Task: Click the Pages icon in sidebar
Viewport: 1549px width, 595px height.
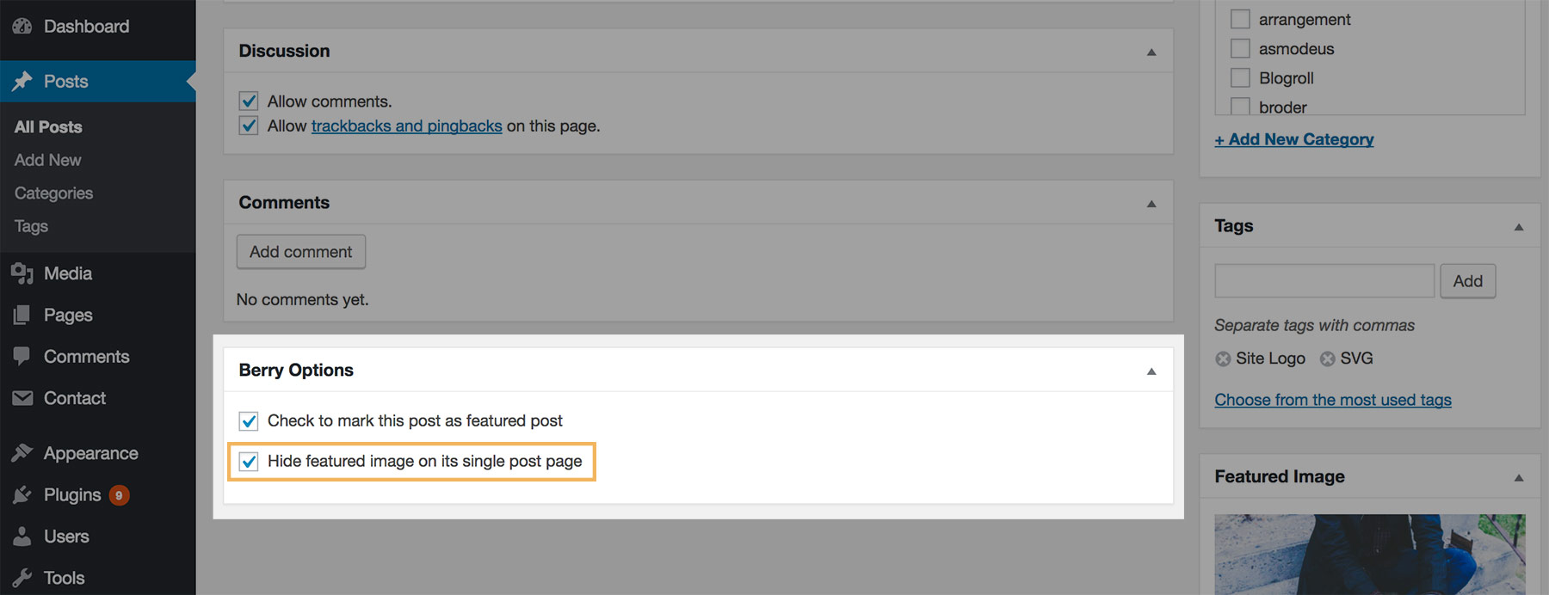Action: [x=22, y=316]
